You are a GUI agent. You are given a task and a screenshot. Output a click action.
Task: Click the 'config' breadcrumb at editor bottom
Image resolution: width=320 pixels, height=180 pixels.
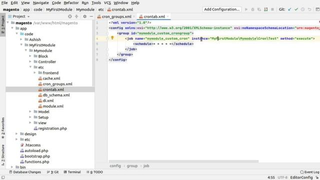[115, 166]
